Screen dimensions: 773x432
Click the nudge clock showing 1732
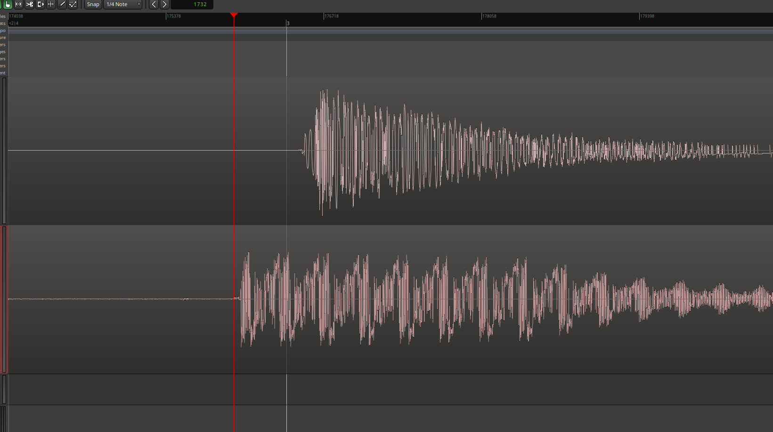tap(192, 4)
